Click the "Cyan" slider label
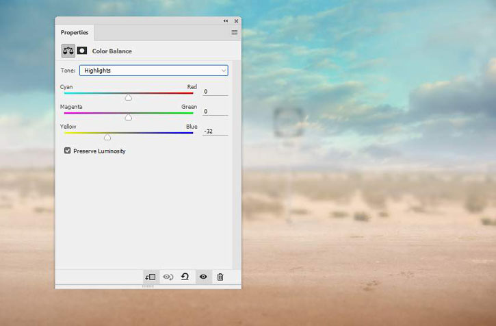The width and height of the screenshot is (496, 326). 66,87
